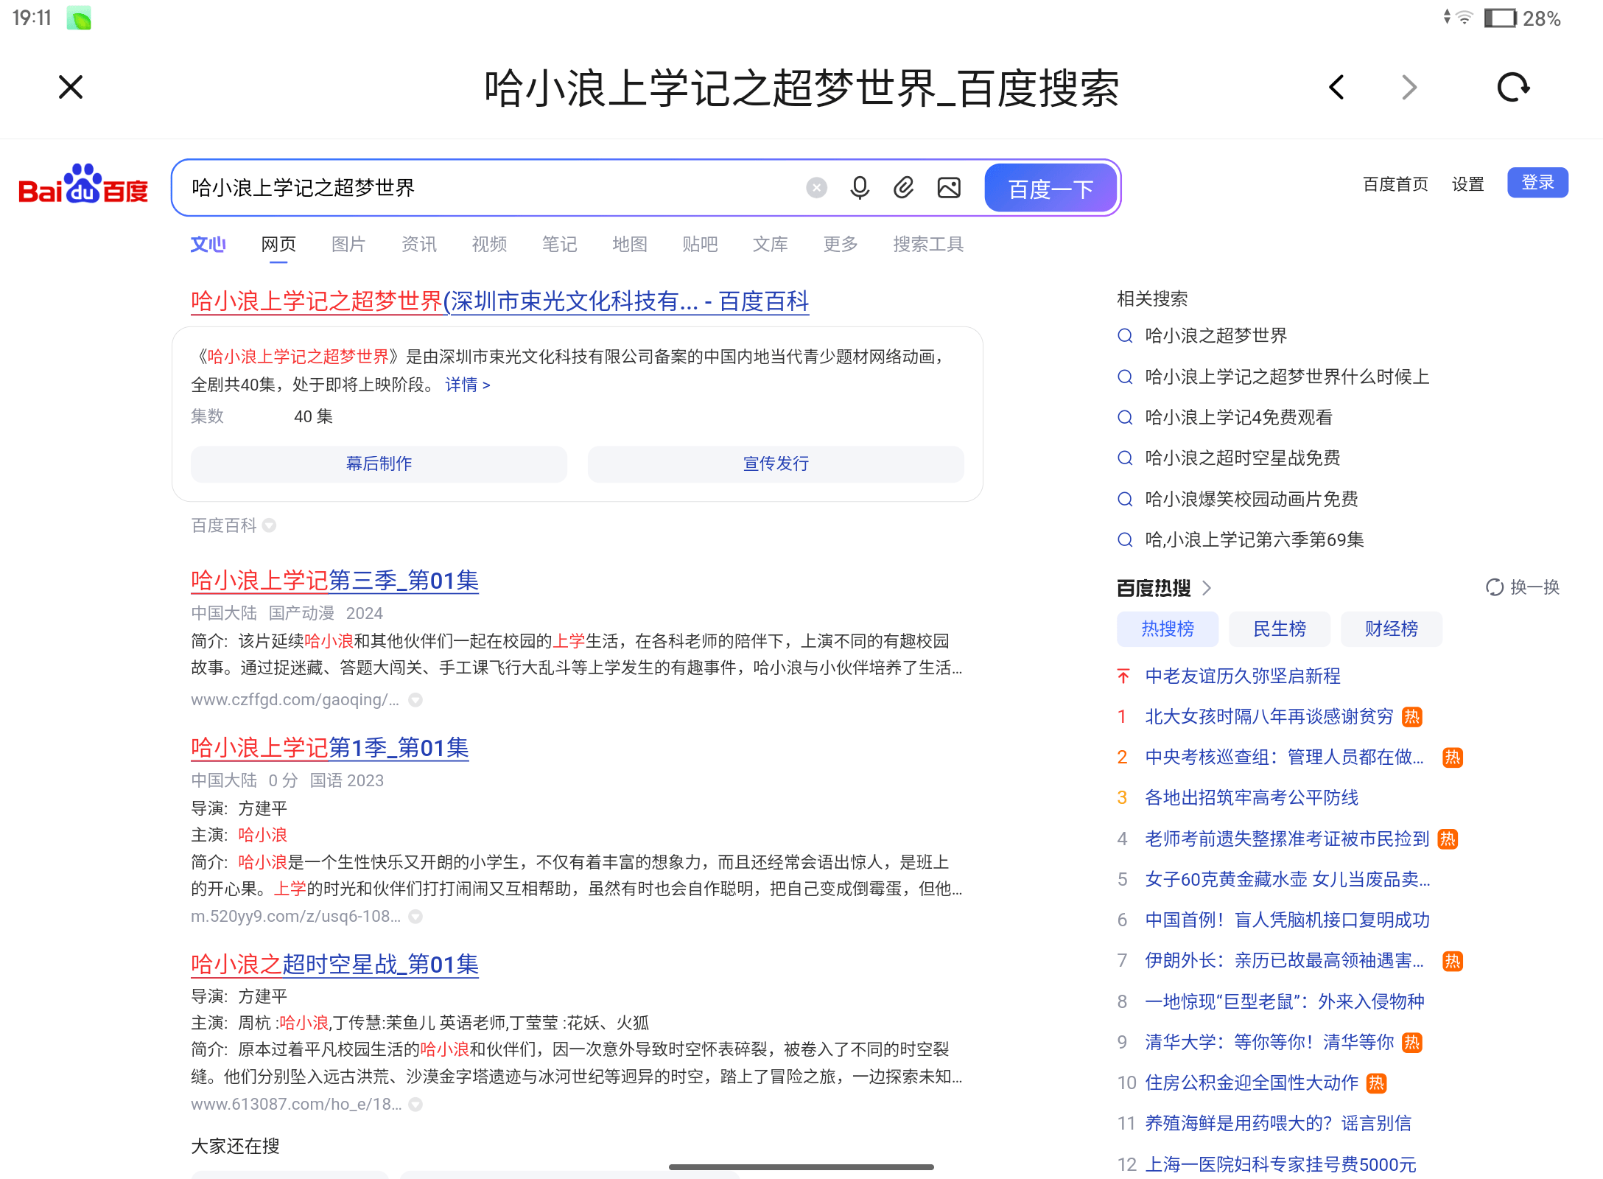The height and width of the screenshot is (1179, 1603).
Task: Open result 哈小浪上学记第三季_第01集
Action: [335, 581]
